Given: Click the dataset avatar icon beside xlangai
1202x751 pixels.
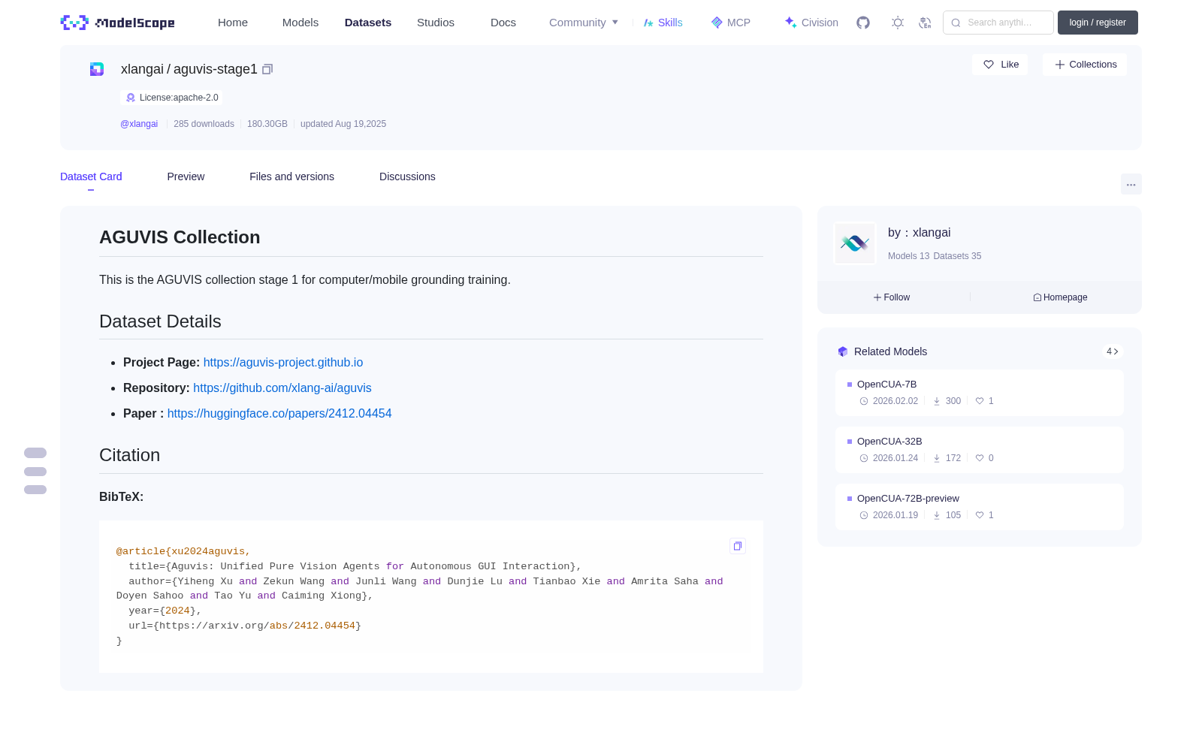Looking at the screenshot, I should point(97,69).
